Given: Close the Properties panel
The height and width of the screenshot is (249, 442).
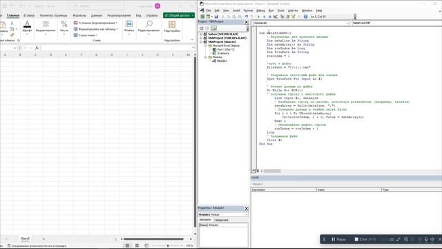Looking at the screenshot, I should (x=247, y=208).
